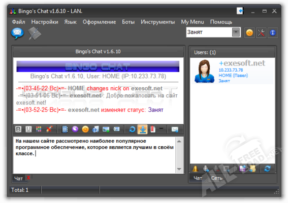The image size is (288, 203).
Task: Click Total: 1 in status bar
Action: point(20,190)
